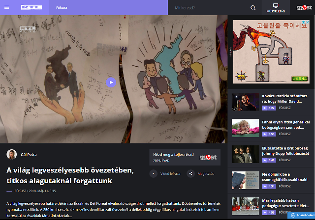Click the 'Videó leírása' label
The height and width of the screenshot is (220, 315).
170,174
